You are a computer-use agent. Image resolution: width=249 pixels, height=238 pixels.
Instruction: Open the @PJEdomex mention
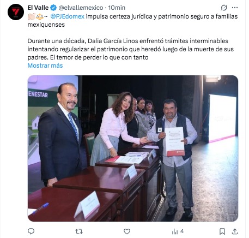point(68,16)
